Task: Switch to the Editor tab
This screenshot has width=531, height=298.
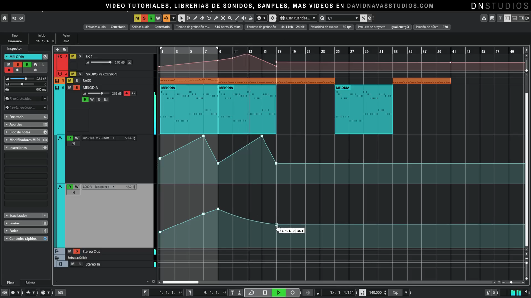Action: 30,283
